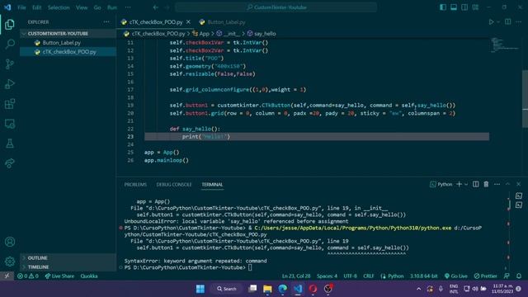Show more menu items ellipsis
The image size is (528, 297).
128,7
